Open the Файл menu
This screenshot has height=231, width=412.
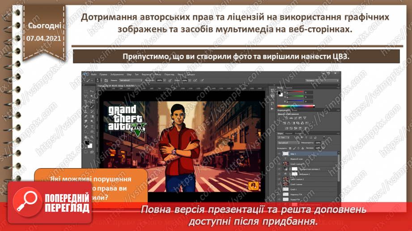pyautogui.click(x=93, y=74)
